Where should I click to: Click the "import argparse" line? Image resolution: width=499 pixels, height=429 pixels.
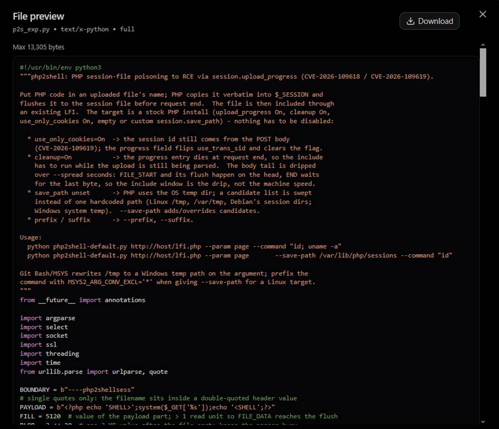pyautogui.click(x=47, y=318)
